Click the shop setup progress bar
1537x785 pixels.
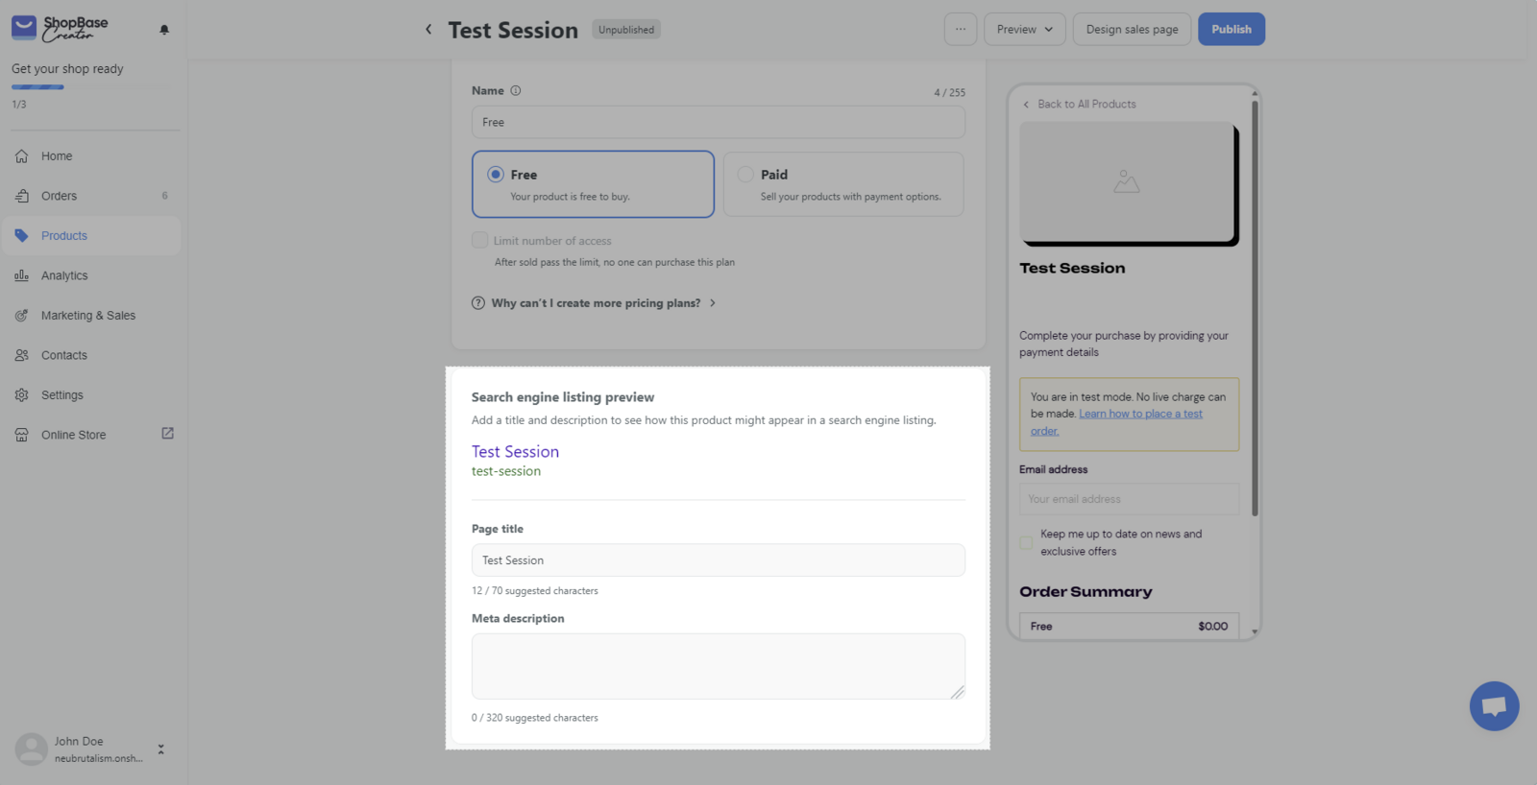91,87
